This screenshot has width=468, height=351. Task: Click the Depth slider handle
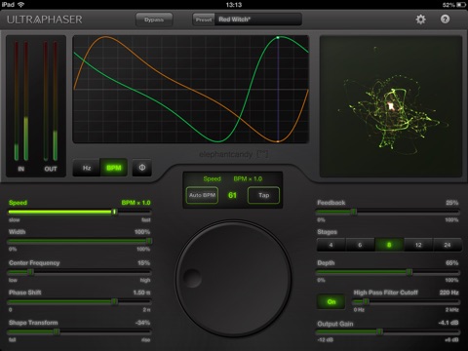(x=409, y=272)
